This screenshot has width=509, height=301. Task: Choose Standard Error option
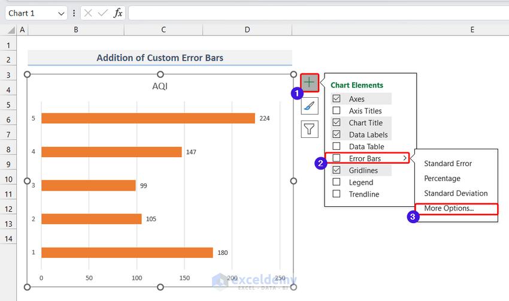pos(448,164)
